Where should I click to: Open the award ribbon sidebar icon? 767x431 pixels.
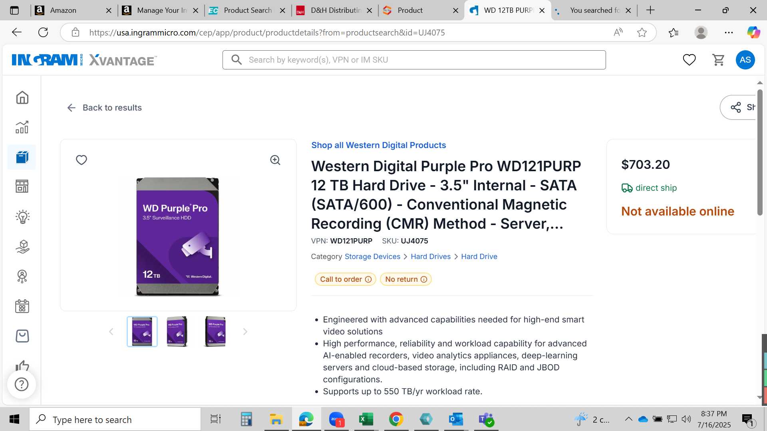click(x=22, y=276)
